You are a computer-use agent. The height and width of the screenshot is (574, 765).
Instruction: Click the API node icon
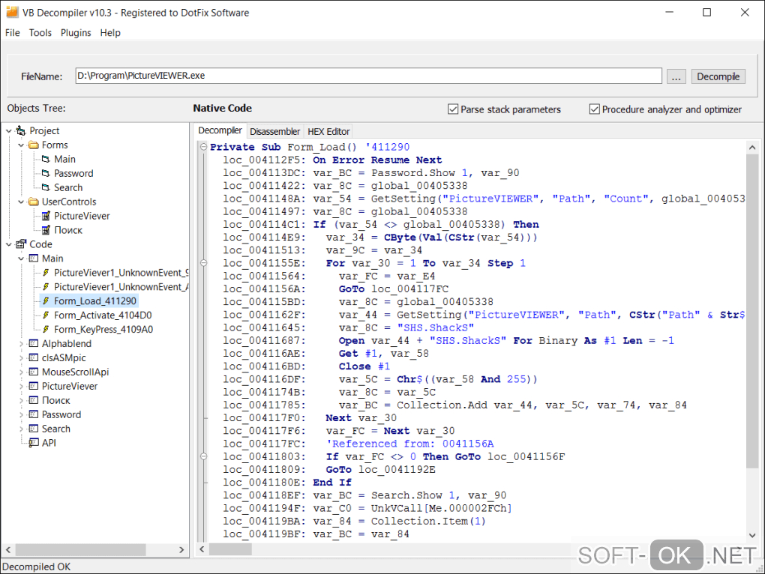click(x=34, y=443)
